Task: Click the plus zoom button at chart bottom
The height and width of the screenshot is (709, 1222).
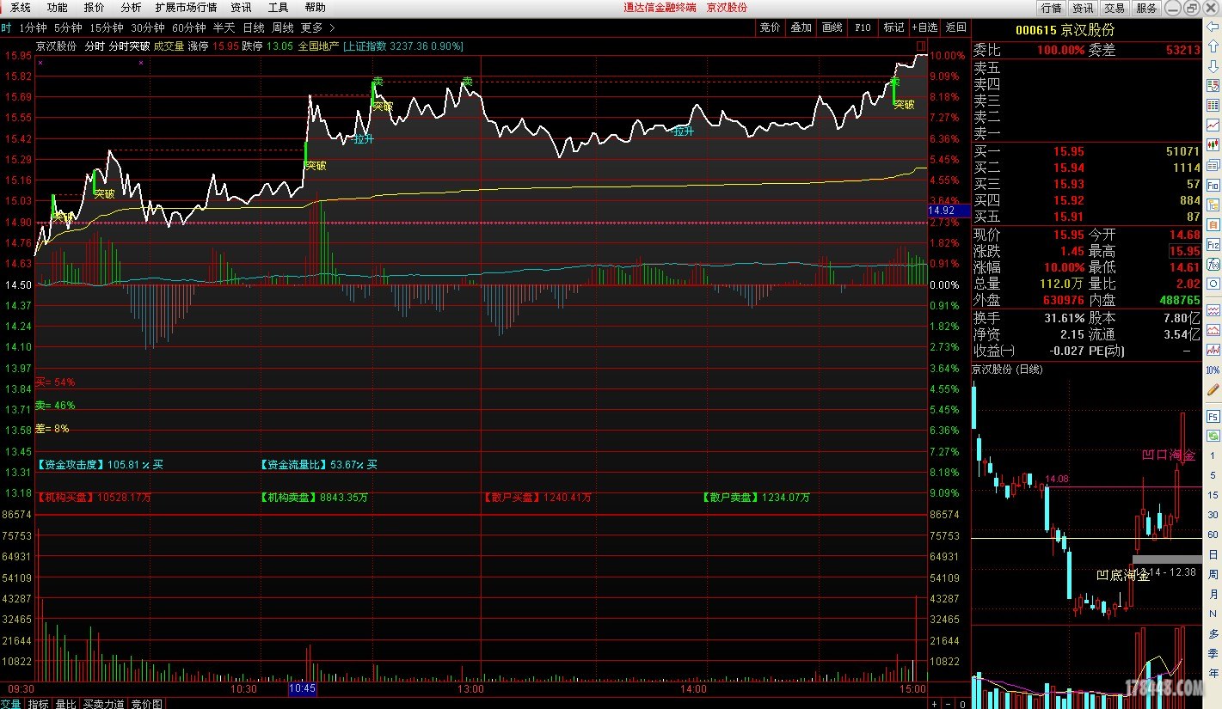Action: pos(935,703)
